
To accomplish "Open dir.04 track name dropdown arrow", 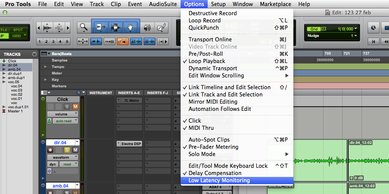I will pyautogui.click(x=77, y=143).
